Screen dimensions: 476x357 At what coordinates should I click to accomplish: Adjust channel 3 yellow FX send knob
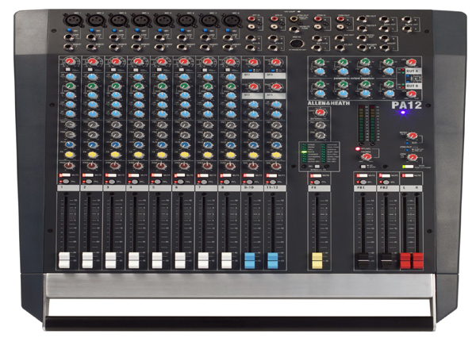click(115, 155)
